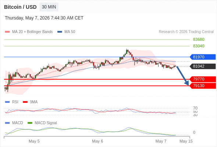This screenshot has width=217, height=147.
Task: Click the MACD blue legend marker
Action: [7, 123]
